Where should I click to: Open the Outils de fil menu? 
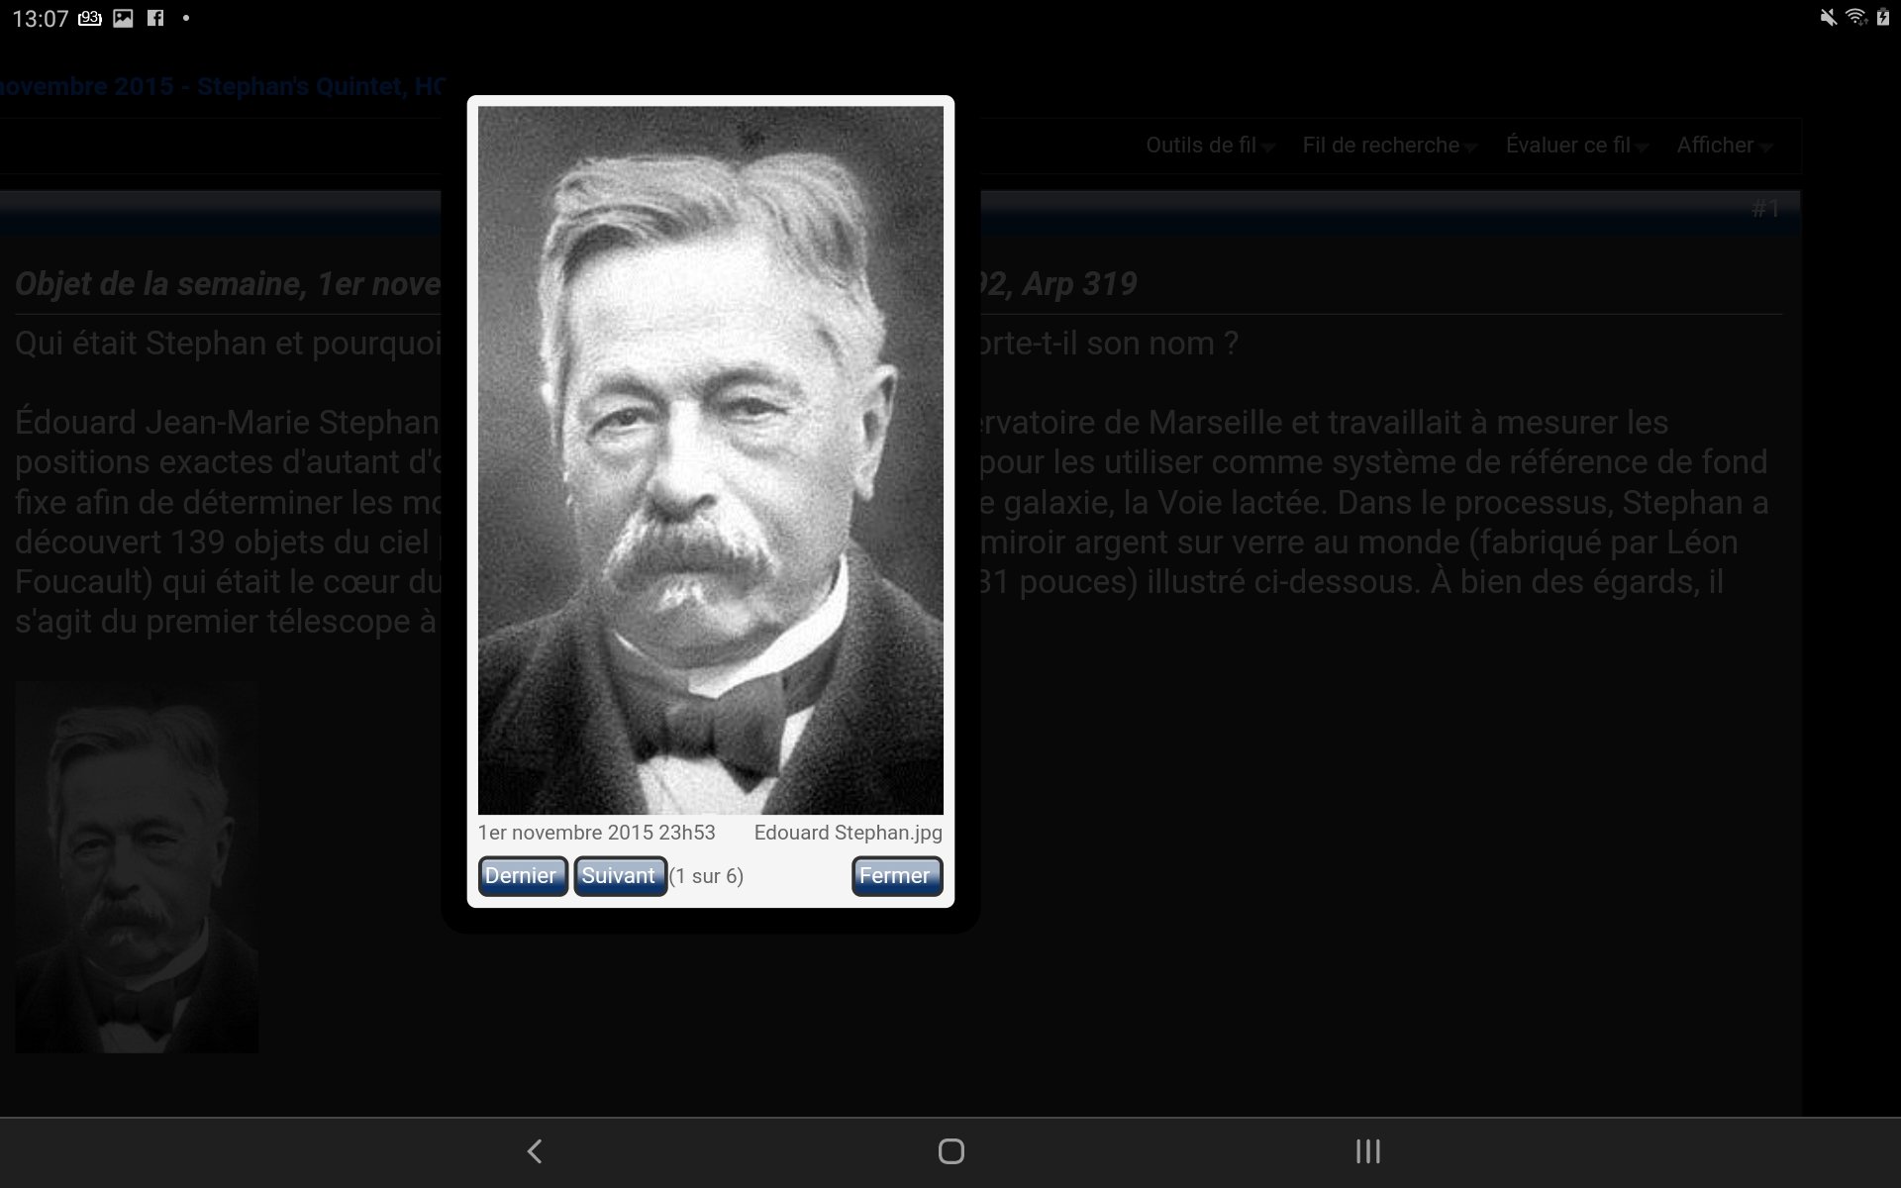point(1210,146)
